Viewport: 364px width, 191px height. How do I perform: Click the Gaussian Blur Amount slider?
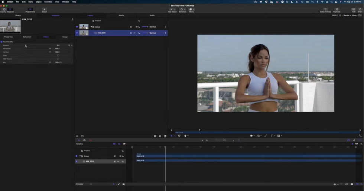tap(38, 45)
